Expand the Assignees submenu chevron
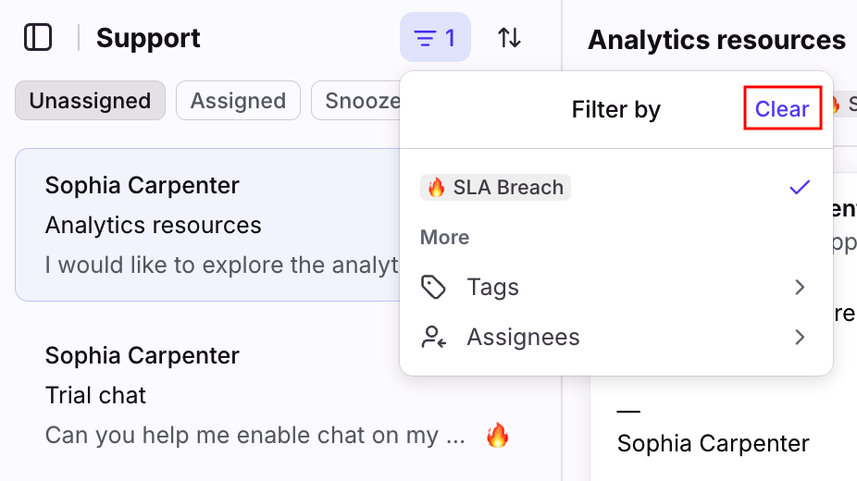 point(801,337)
